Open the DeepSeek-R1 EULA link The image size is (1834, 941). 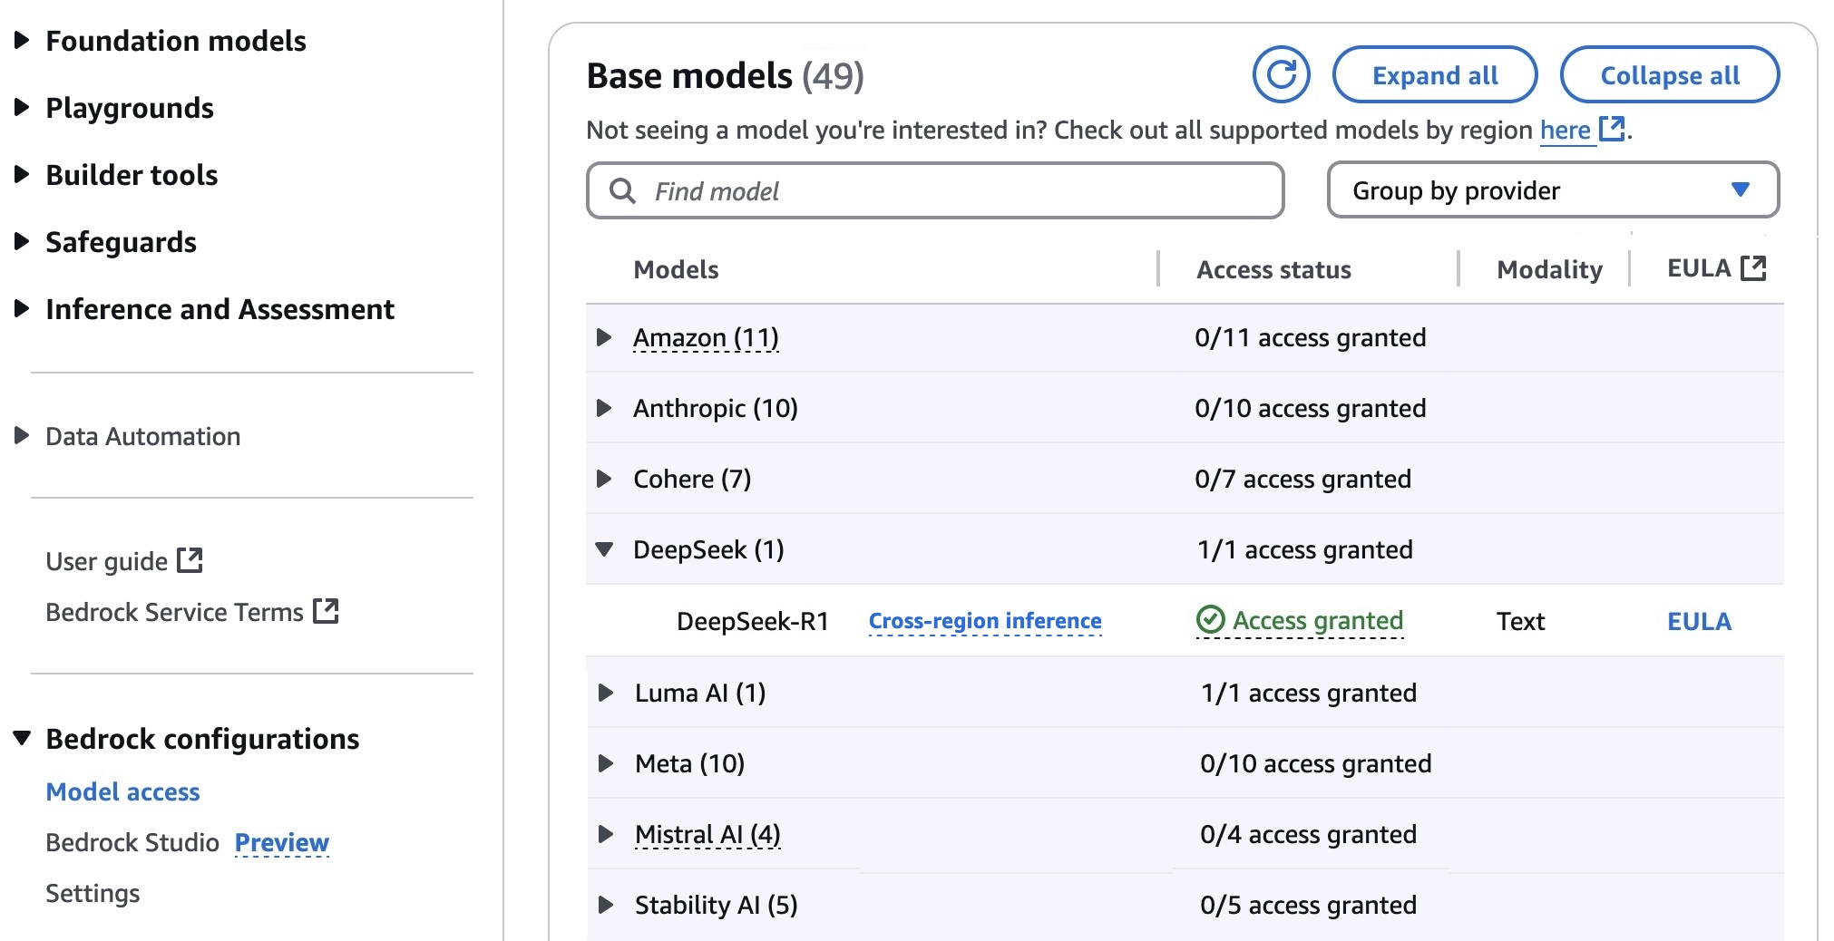click(x=1698, y=621)
